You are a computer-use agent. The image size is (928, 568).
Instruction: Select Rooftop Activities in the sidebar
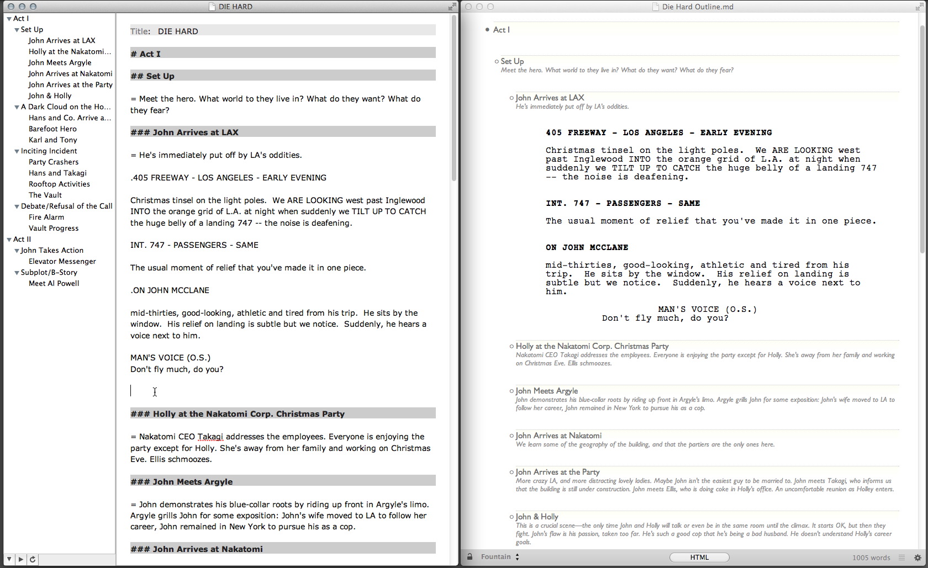[x=59, y=184]
